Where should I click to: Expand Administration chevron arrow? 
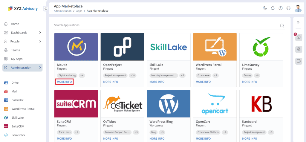click(x=40, y=68)
